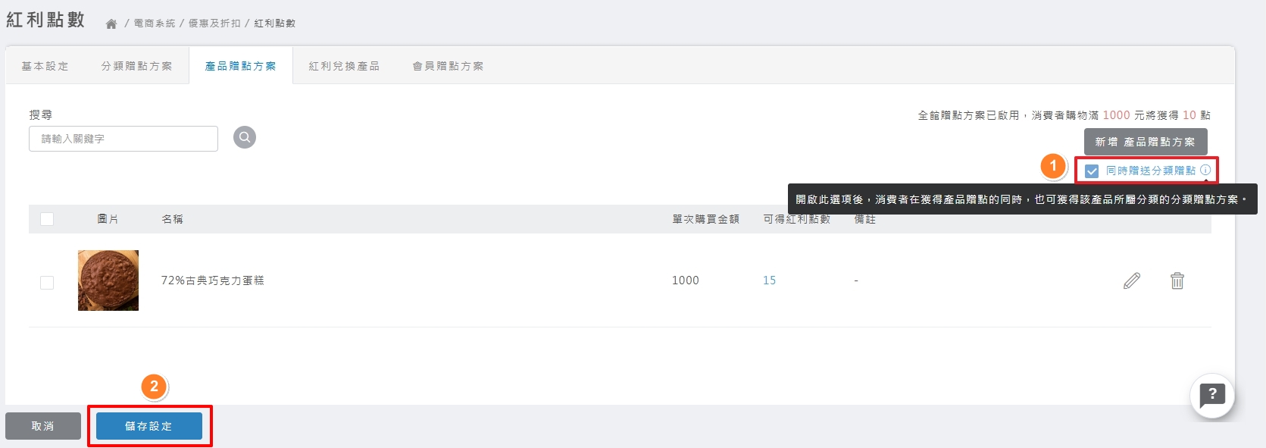Go to the 紅利兌換產品 tab
This screenshot has height=448, width=1266.
click(x=344, y=67)
